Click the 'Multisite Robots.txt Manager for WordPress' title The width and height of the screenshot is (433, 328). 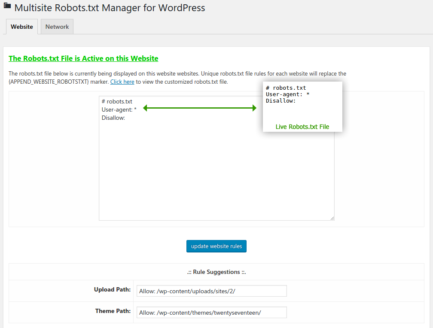(x=110, y=8)
